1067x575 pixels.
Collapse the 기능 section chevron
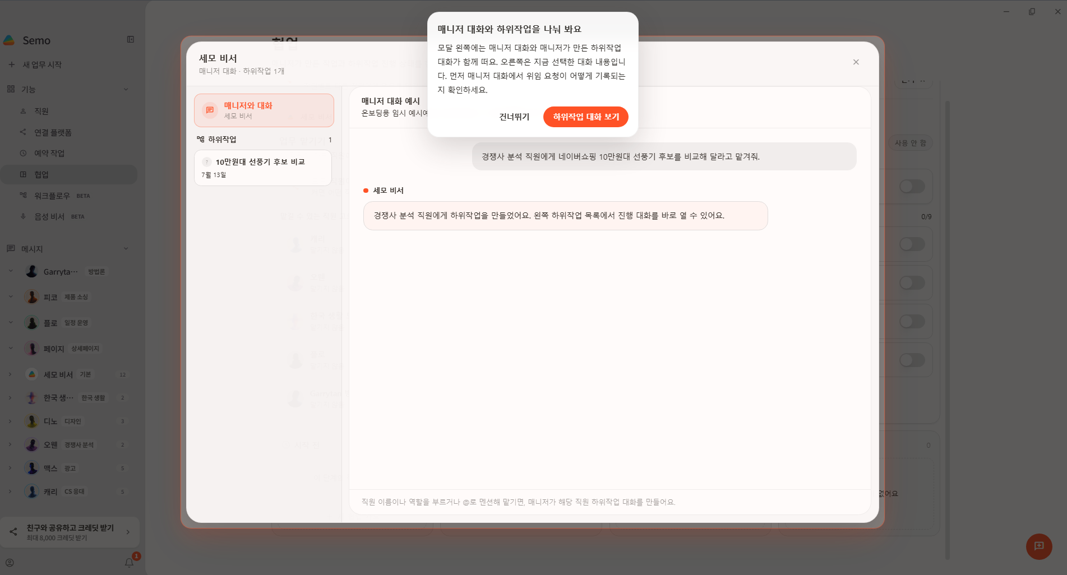tap(126, 89)
